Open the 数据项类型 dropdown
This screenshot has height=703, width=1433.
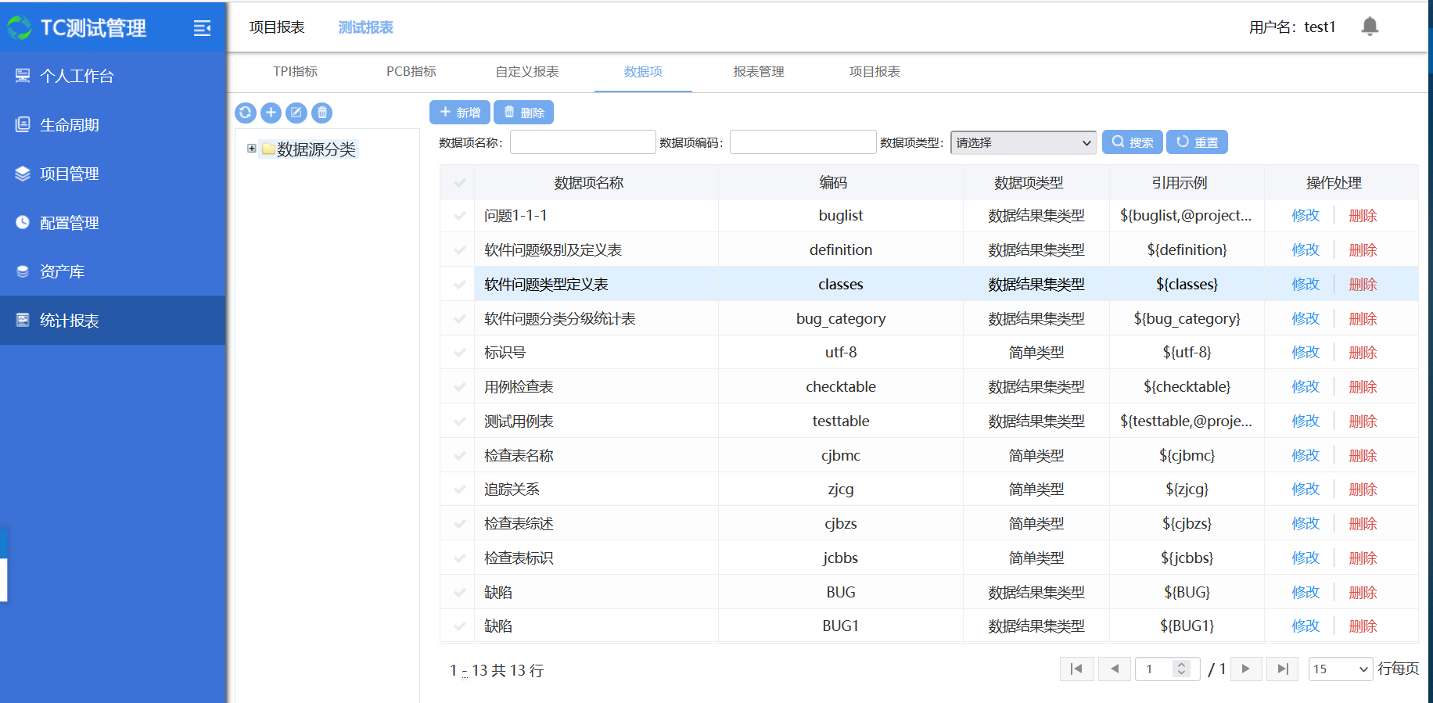(x=1022, y=142)
